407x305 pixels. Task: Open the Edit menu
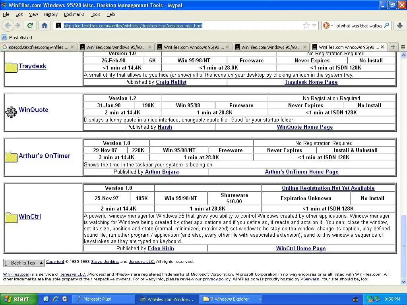19,14
